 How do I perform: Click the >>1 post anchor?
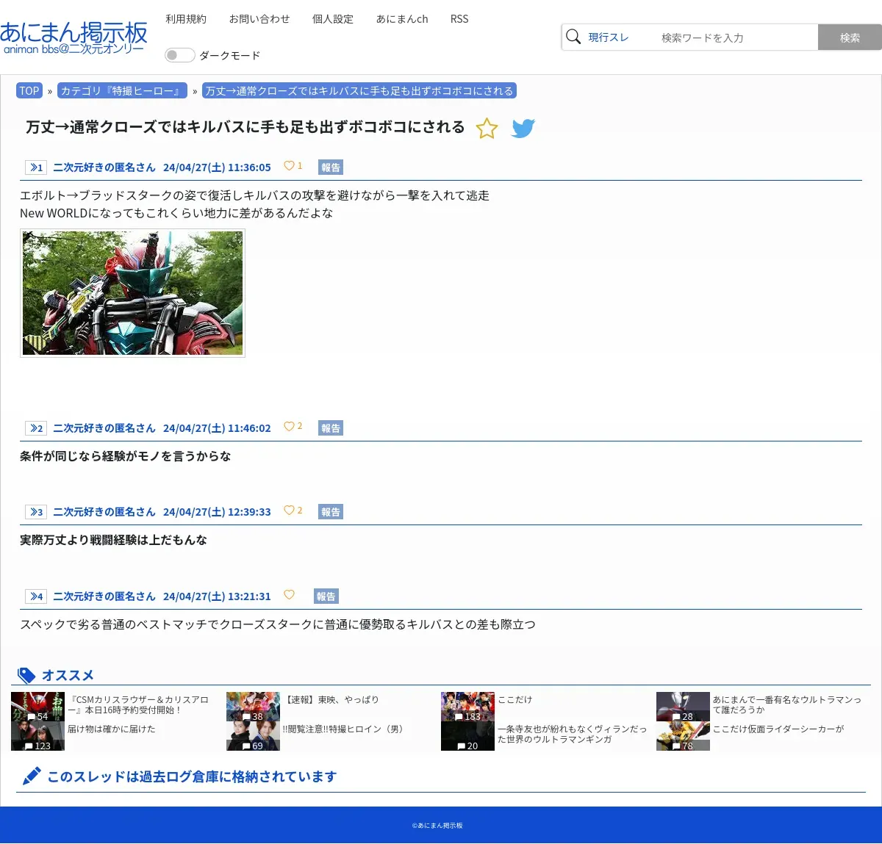pyautogui.click(x=36, y=167)
